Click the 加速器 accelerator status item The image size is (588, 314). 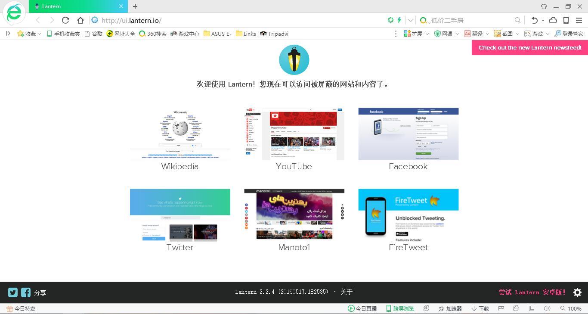coord(450,308)
